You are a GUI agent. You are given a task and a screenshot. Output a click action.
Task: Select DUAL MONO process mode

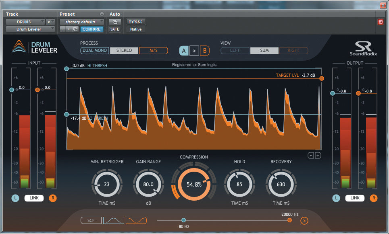click(94, 51)
